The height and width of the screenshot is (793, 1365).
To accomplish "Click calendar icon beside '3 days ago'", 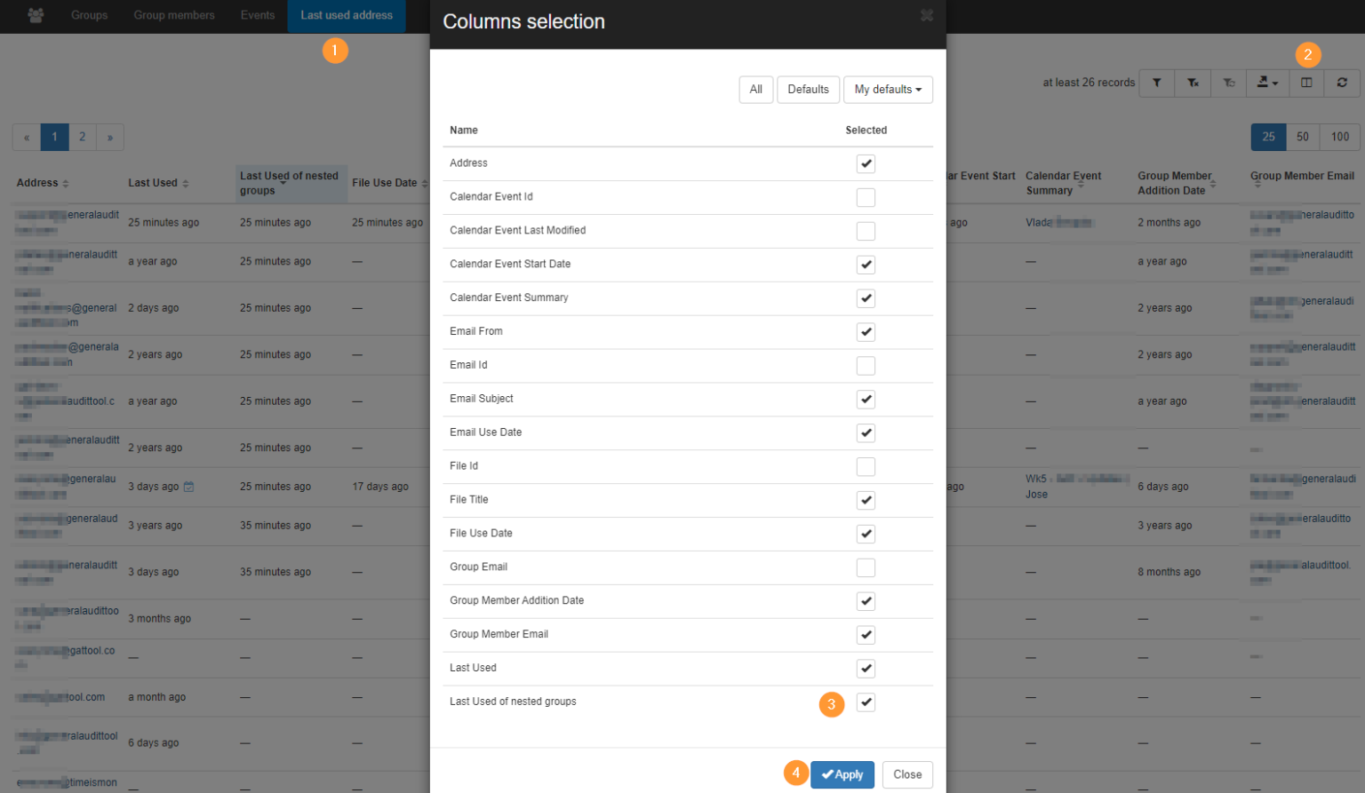I will pyautogui.click(x=188, y=487).
